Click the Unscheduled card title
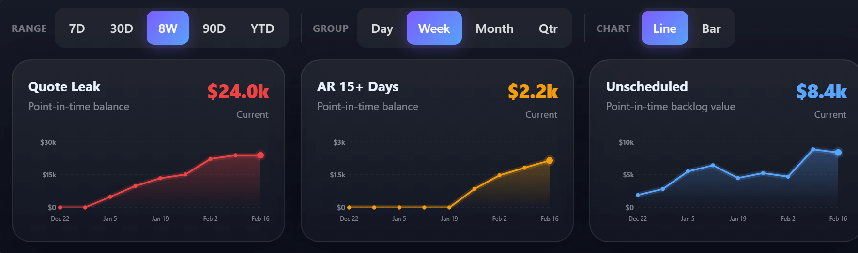 tap(647, 87)
